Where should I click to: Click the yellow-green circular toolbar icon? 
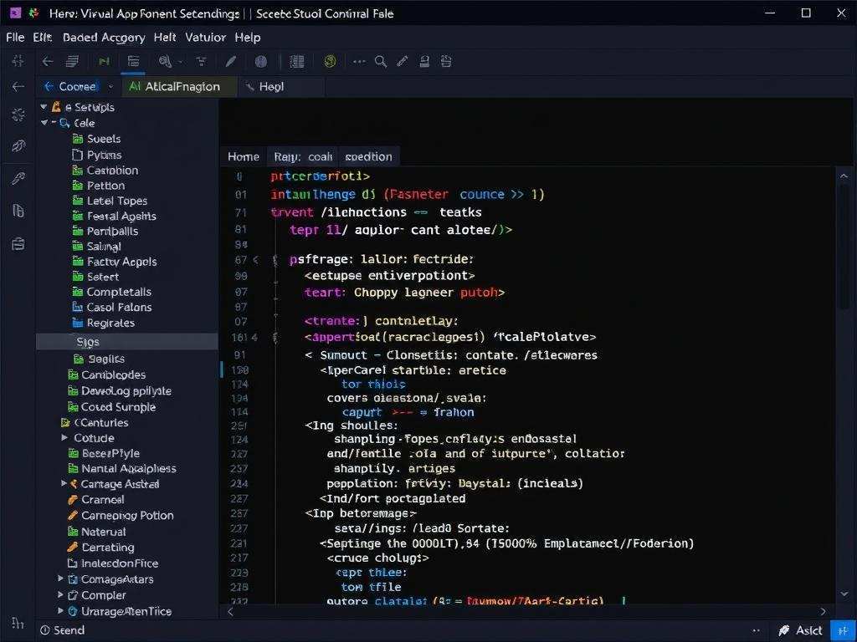(x=330, y=61)
